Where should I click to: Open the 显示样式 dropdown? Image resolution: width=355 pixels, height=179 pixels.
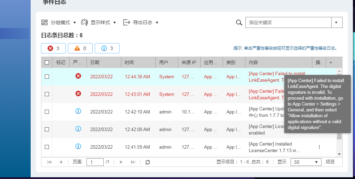tap(99, 22)
